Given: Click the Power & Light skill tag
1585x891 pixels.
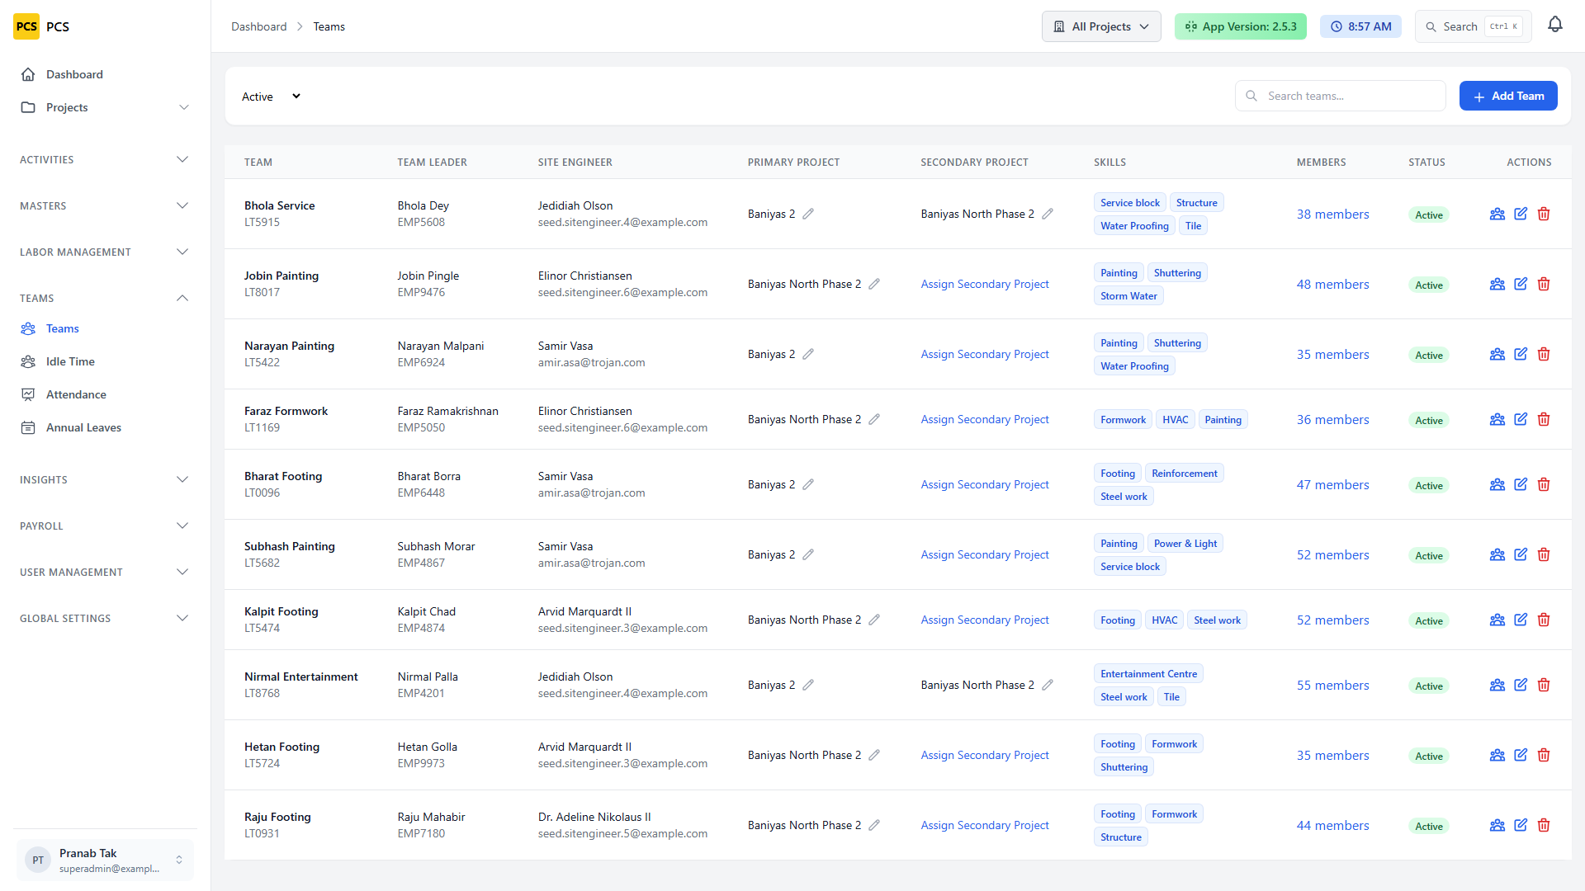Looking at the screenshot, I should tap(1185, 544).
